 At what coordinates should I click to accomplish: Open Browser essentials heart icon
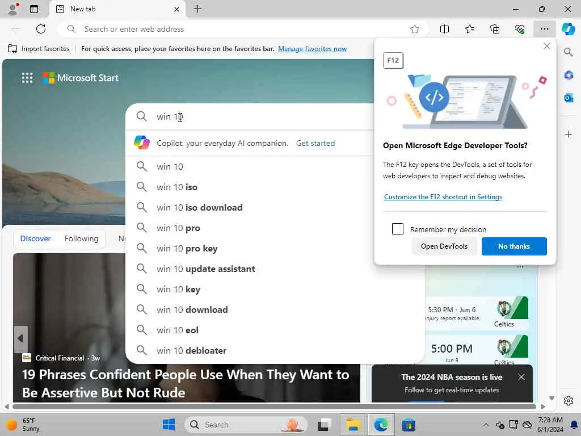point(520,29)
